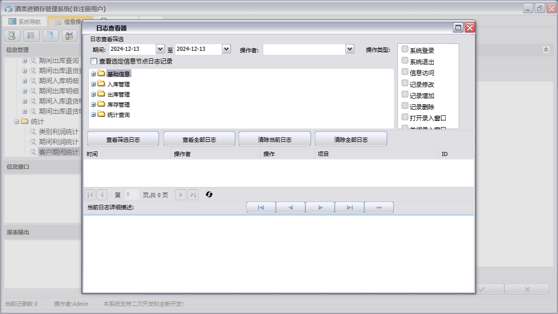Check the 系统登录 operation type
This screenshot has width=558, height=314.
[x=405, y=49]
